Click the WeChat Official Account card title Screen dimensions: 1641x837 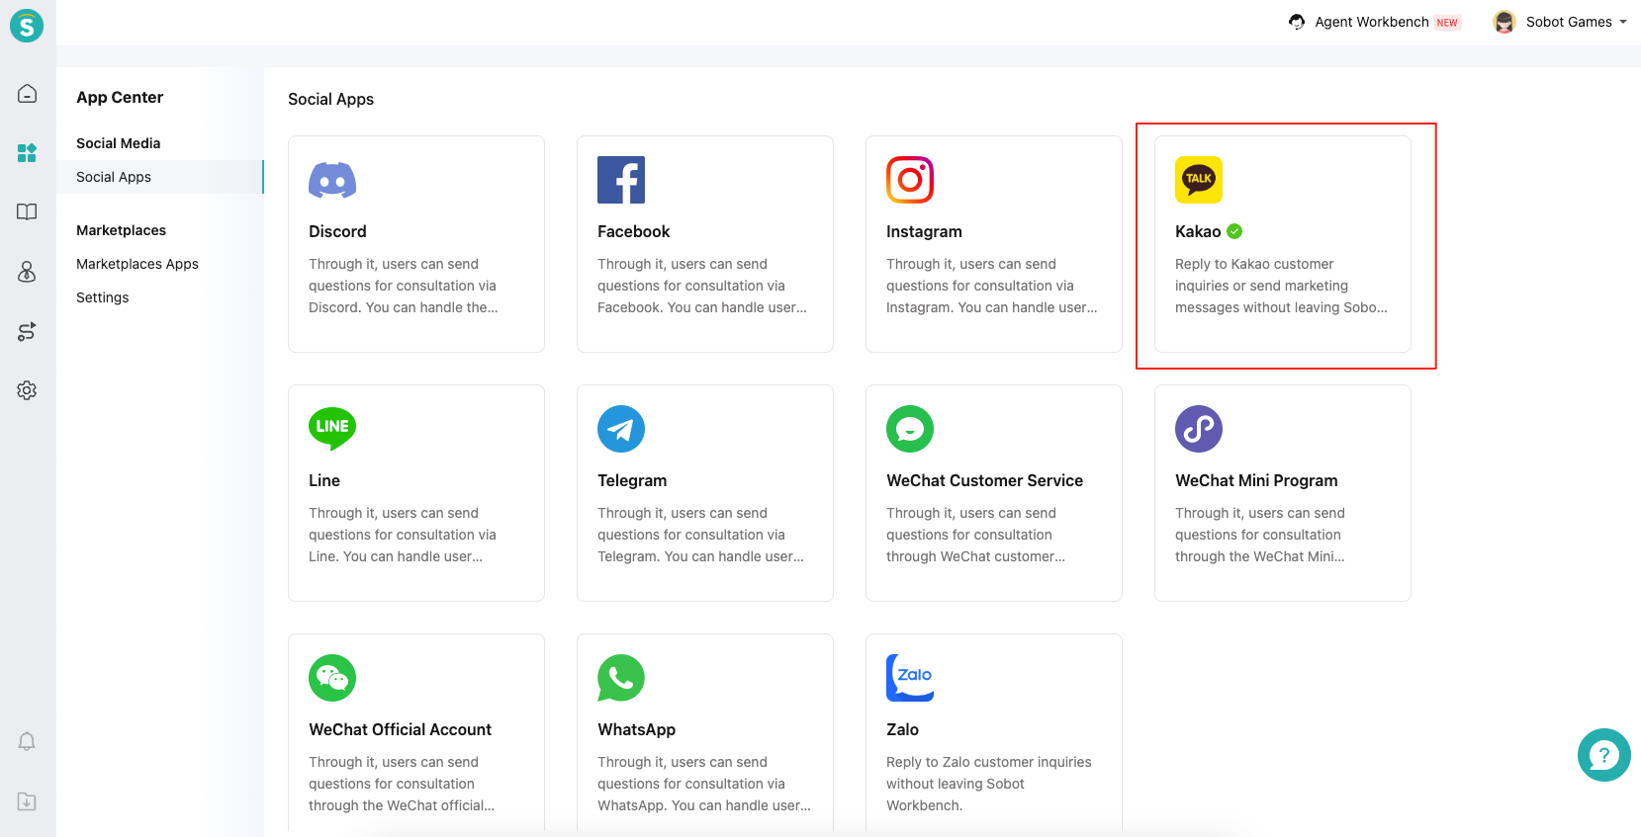pyautogui.click(x=400, y=729)
